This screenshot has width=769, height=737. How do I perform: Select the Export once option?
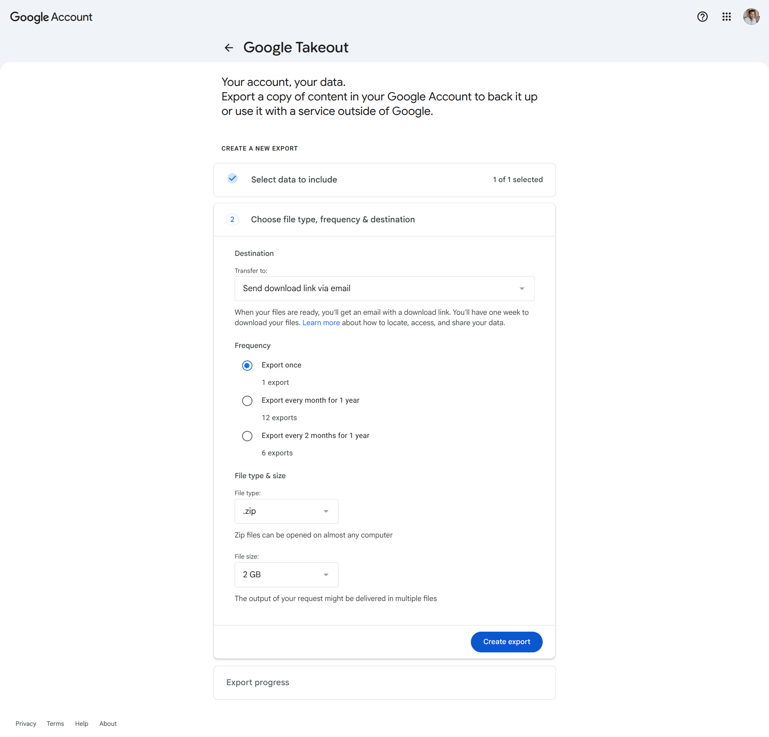tap(247, 365)
